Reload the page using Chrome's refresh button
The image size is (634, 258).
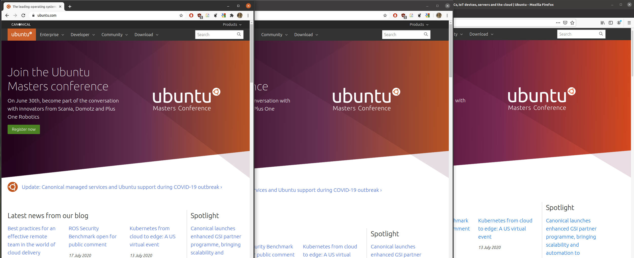click(x=23, y=15)
